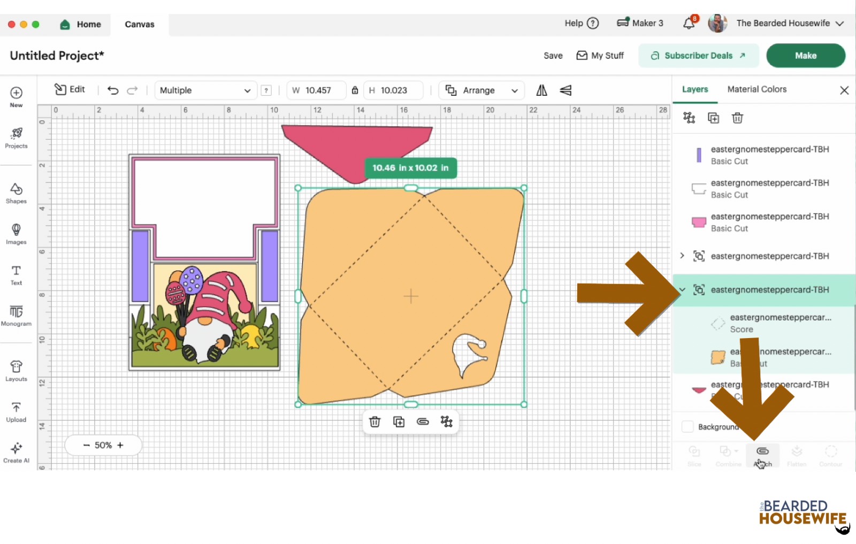Click the gnome card design on canvas
856x544 pixels.
pos(204,262)
